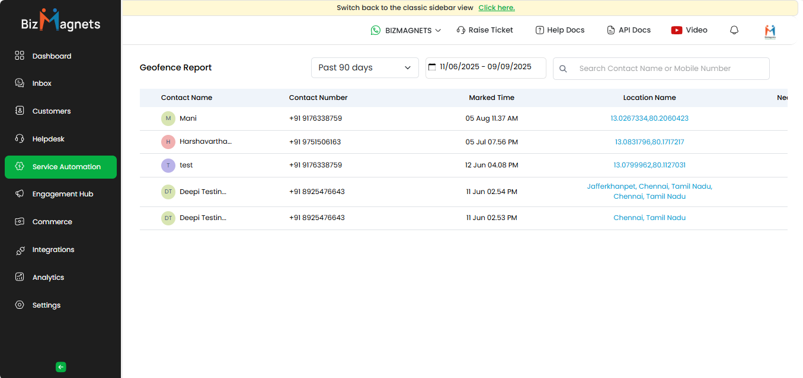The image size is (803, 378).
Task: Click the BizMagnets logo in sidebar
Action: coord(60,22)
